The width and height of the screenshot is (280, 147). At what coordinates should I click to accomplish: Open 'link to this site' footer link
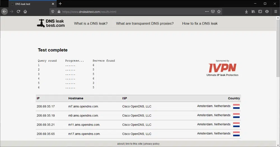click(x=134, y=144)
